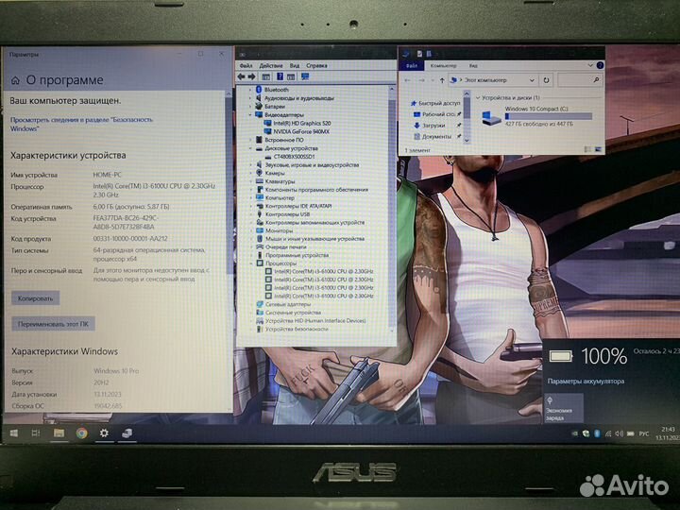Click the Refresh button in Explorer
This screenshot has width=680, height=510.
tap(546, 80)
